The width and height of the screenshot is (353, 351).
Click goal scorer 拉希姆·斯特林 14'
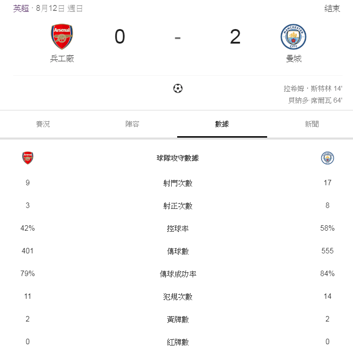click(x=313, y=89)
